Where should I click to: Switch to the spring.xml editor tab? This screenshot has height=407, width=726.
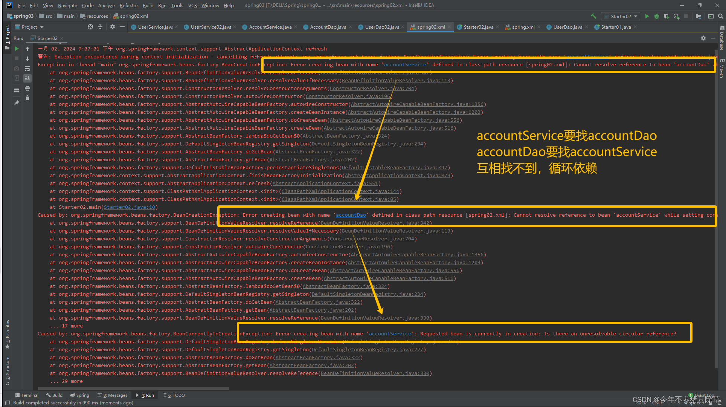(523, 27)
